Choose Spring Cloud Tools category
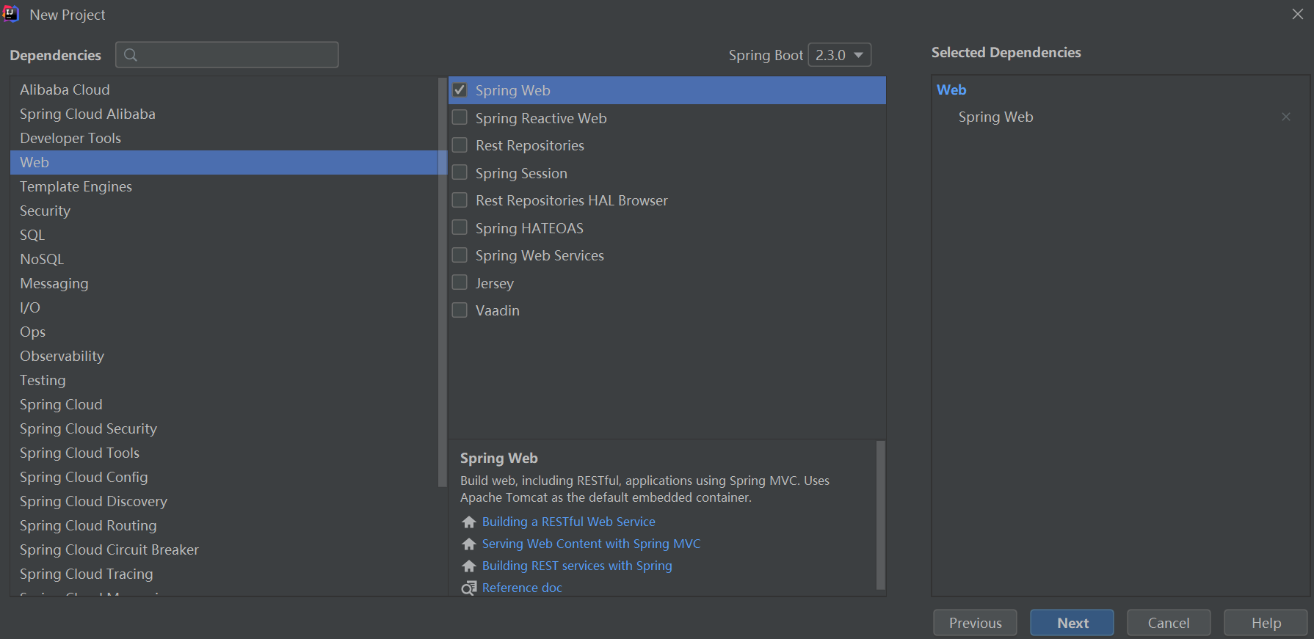Image resolution: width=1314 pixels, height=639 pixels. click(x=224, y=453)
